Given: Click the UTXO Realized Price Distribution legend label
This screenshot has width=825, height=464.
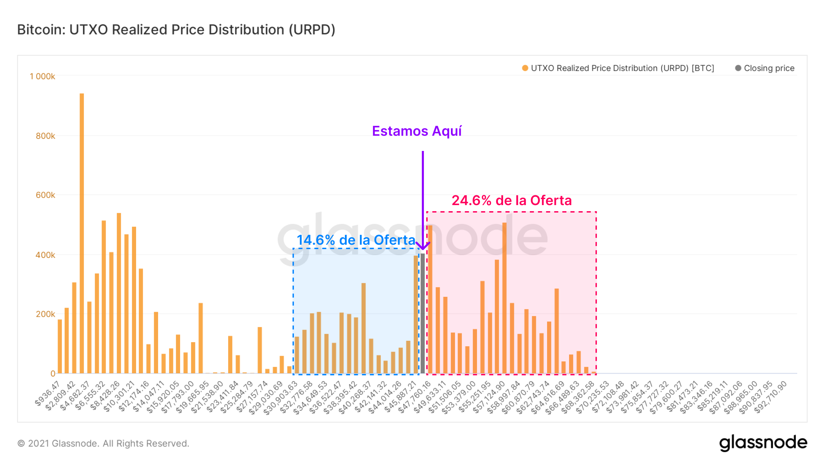Looking at the screenshot, I should click(x=622, y=68).
